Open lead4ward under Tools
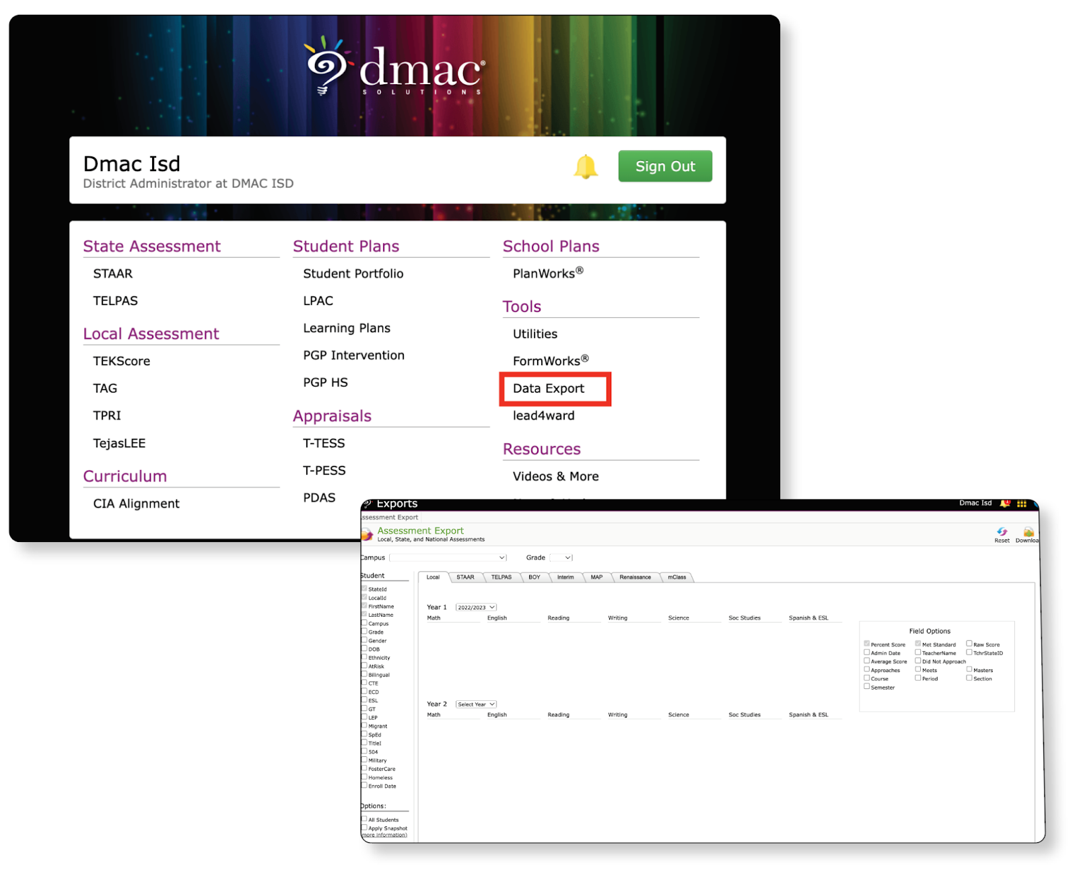This screenshot has width=1077, height=872. click(544, 415)
